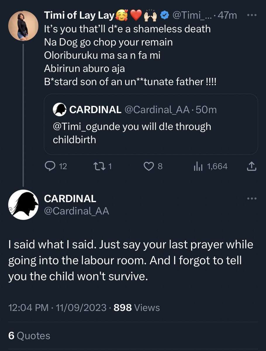Tap the reply icon with 12 comments

[x=50, y=166]
